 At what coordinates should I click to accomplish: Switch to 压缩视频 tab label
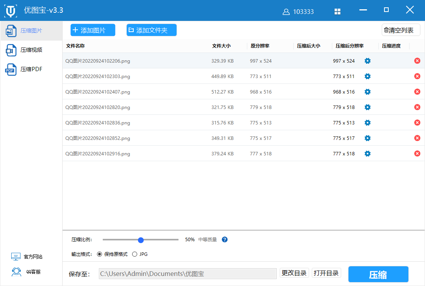(31, 50)
